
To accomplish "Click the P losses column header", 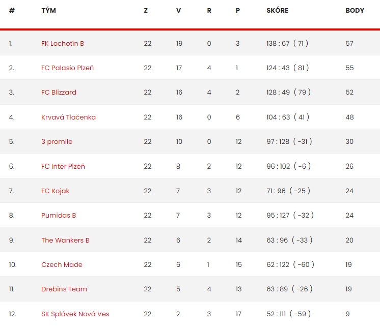I will click(238, 10).
